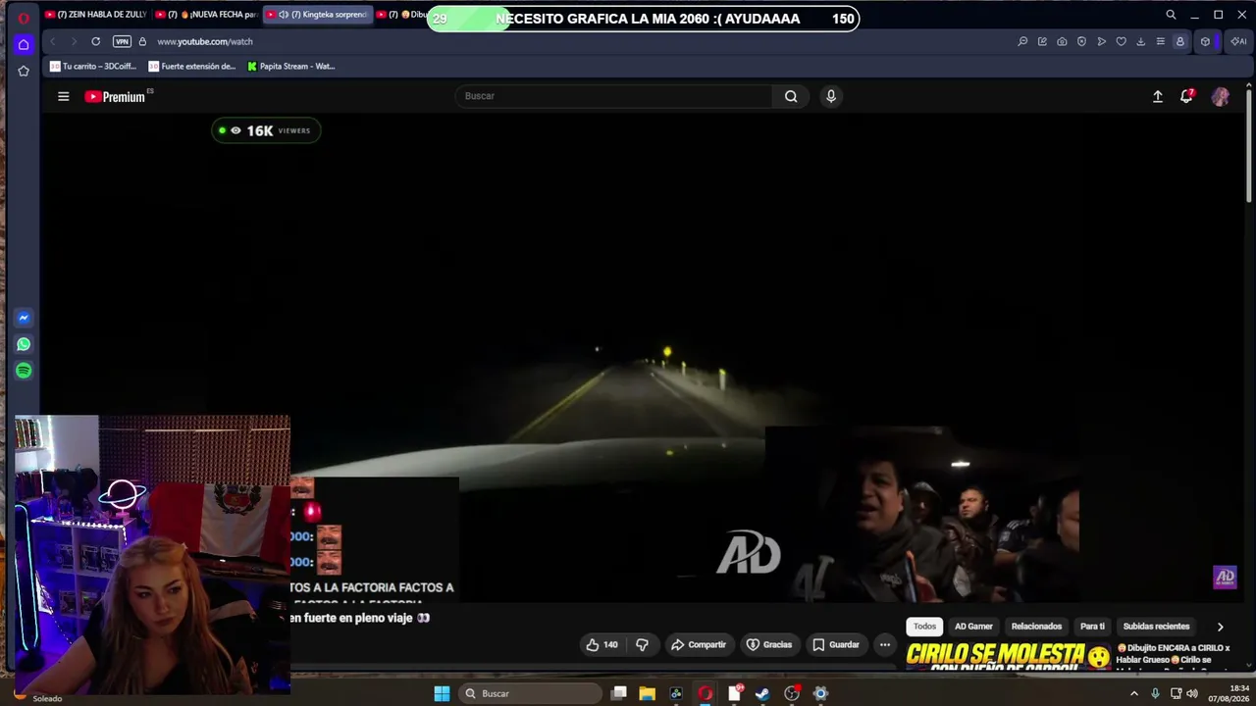Open more actions three-dot menu
The image size is (1256, 706).
point(885,644)
